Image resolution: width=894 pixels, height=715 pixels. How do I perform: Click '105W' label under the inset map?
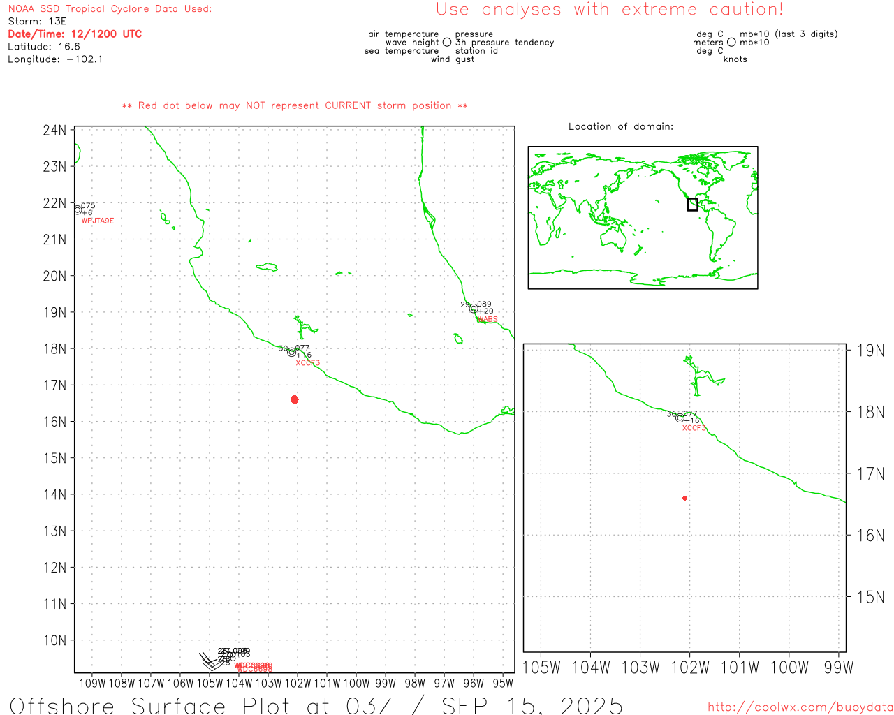tap(541, 668)
